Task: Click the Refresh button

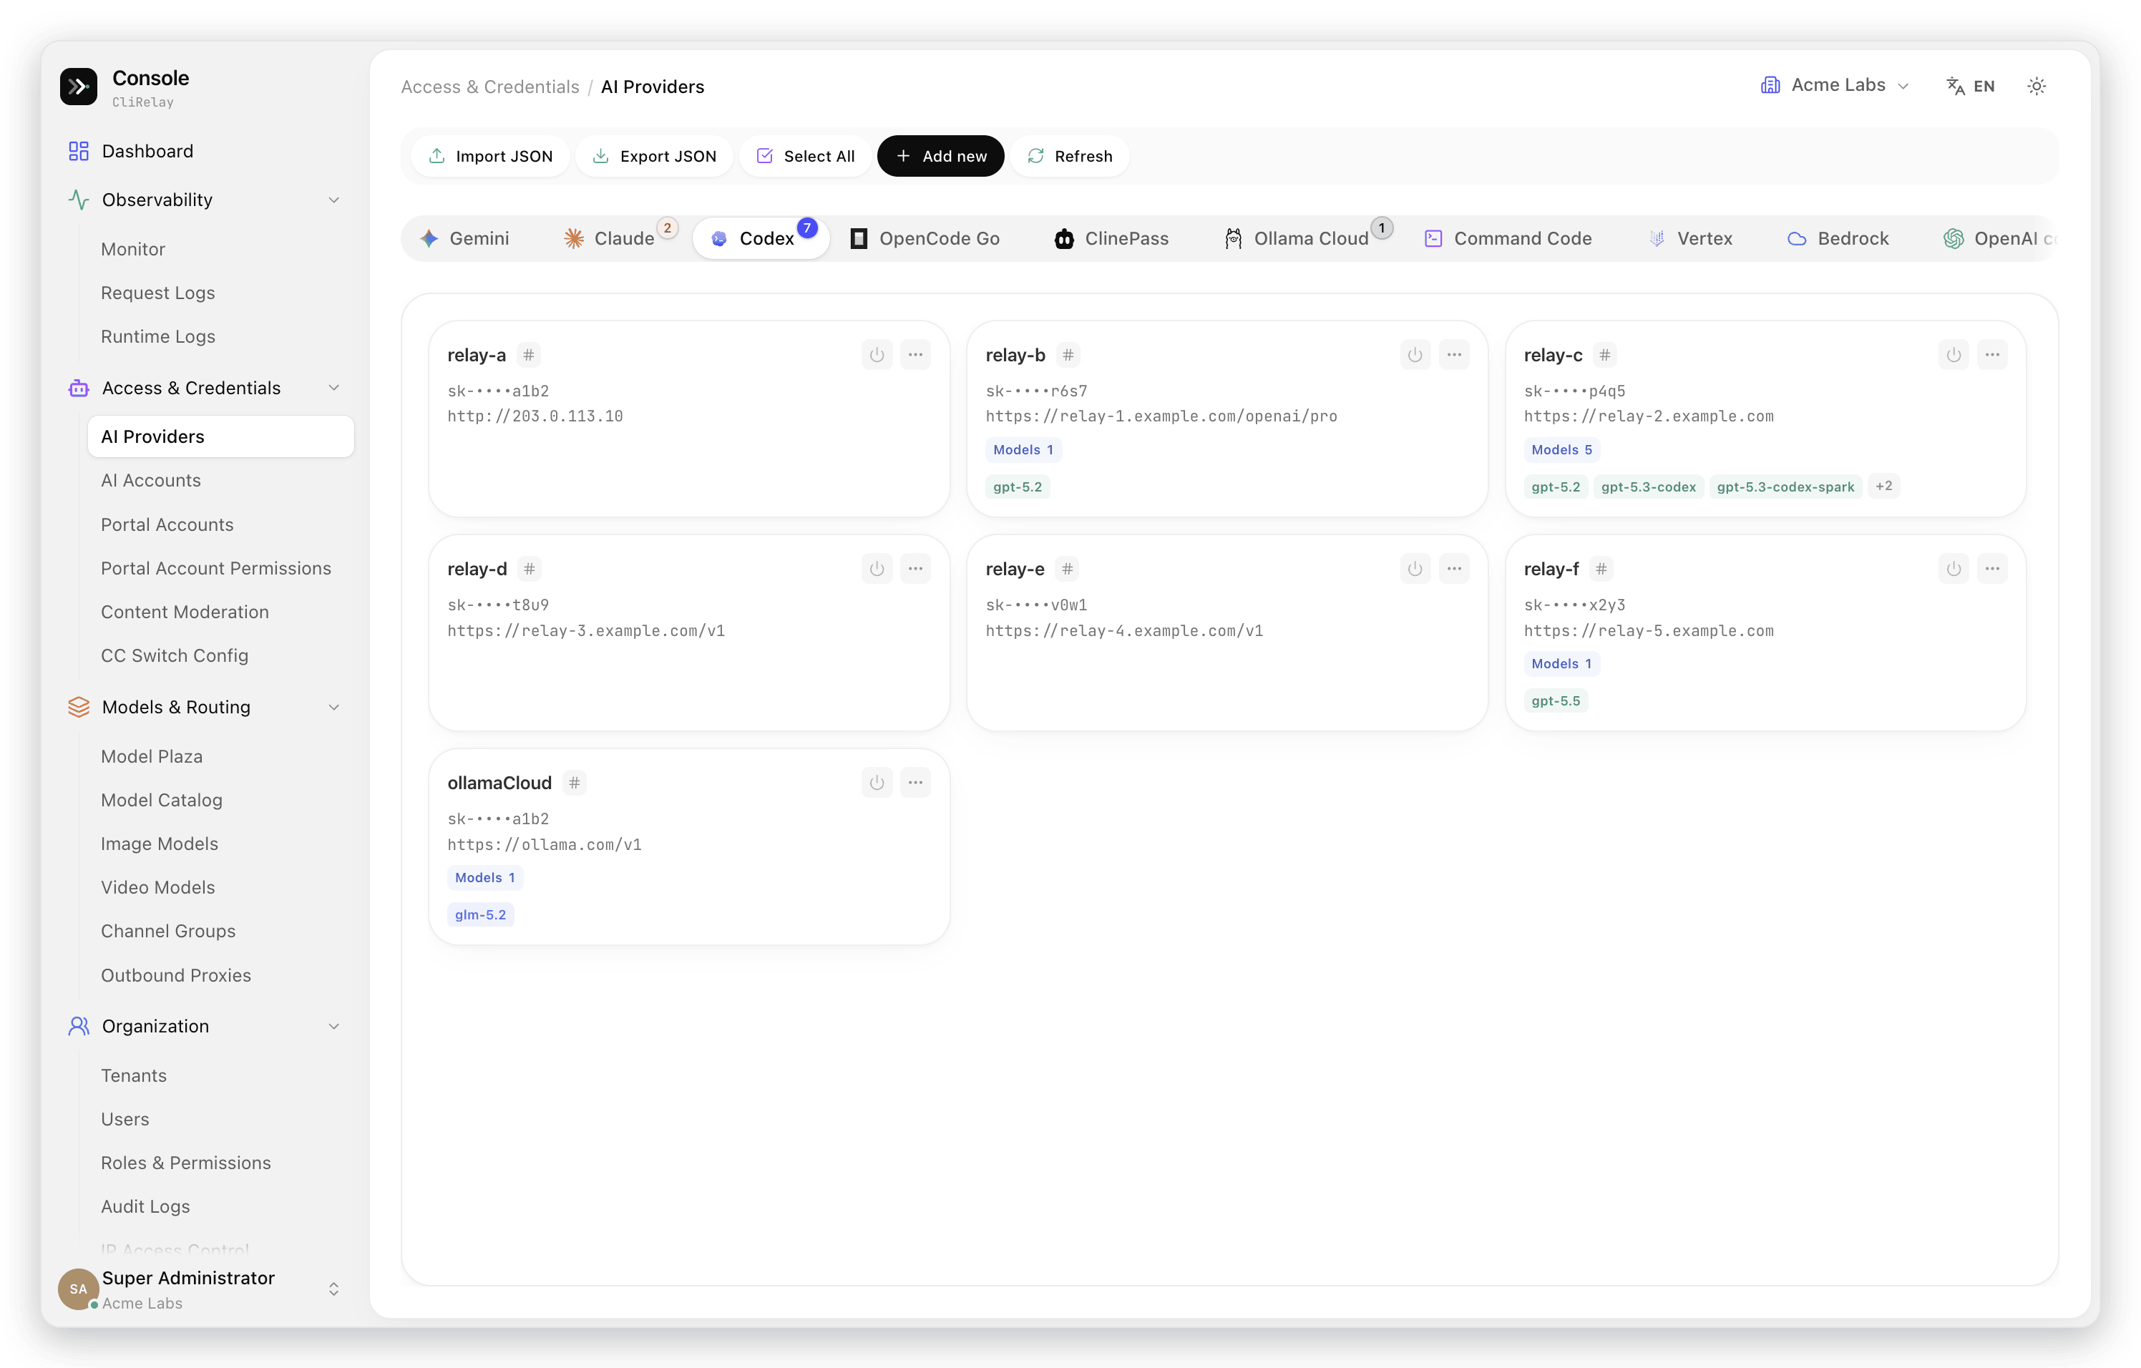Action: (1070, 157)
